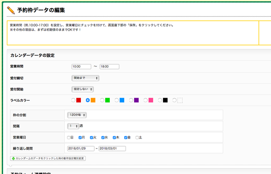Screen dimensions: 271x174
Task: Click the カレンダー上のデータ動作設定種別変更 button
Action: (48, 158)
